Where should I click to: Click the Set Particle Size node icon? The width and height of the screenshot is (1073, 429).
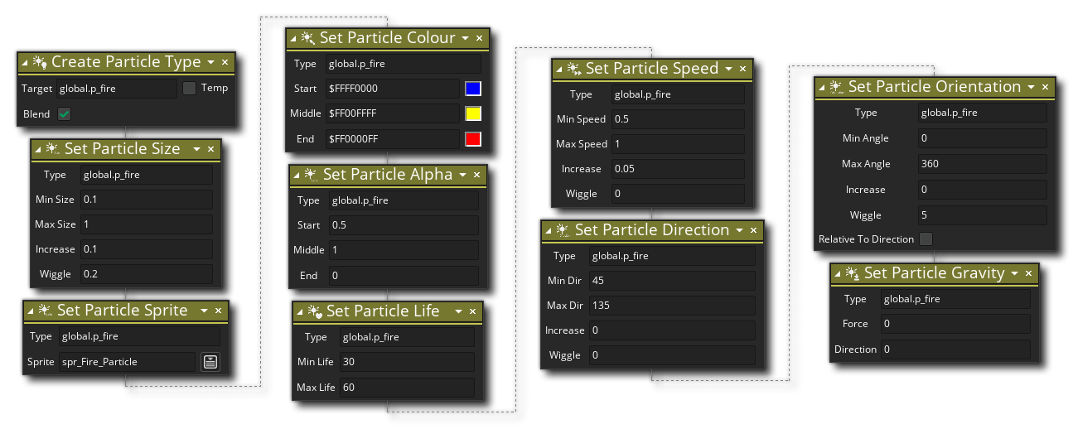point(53,149)
